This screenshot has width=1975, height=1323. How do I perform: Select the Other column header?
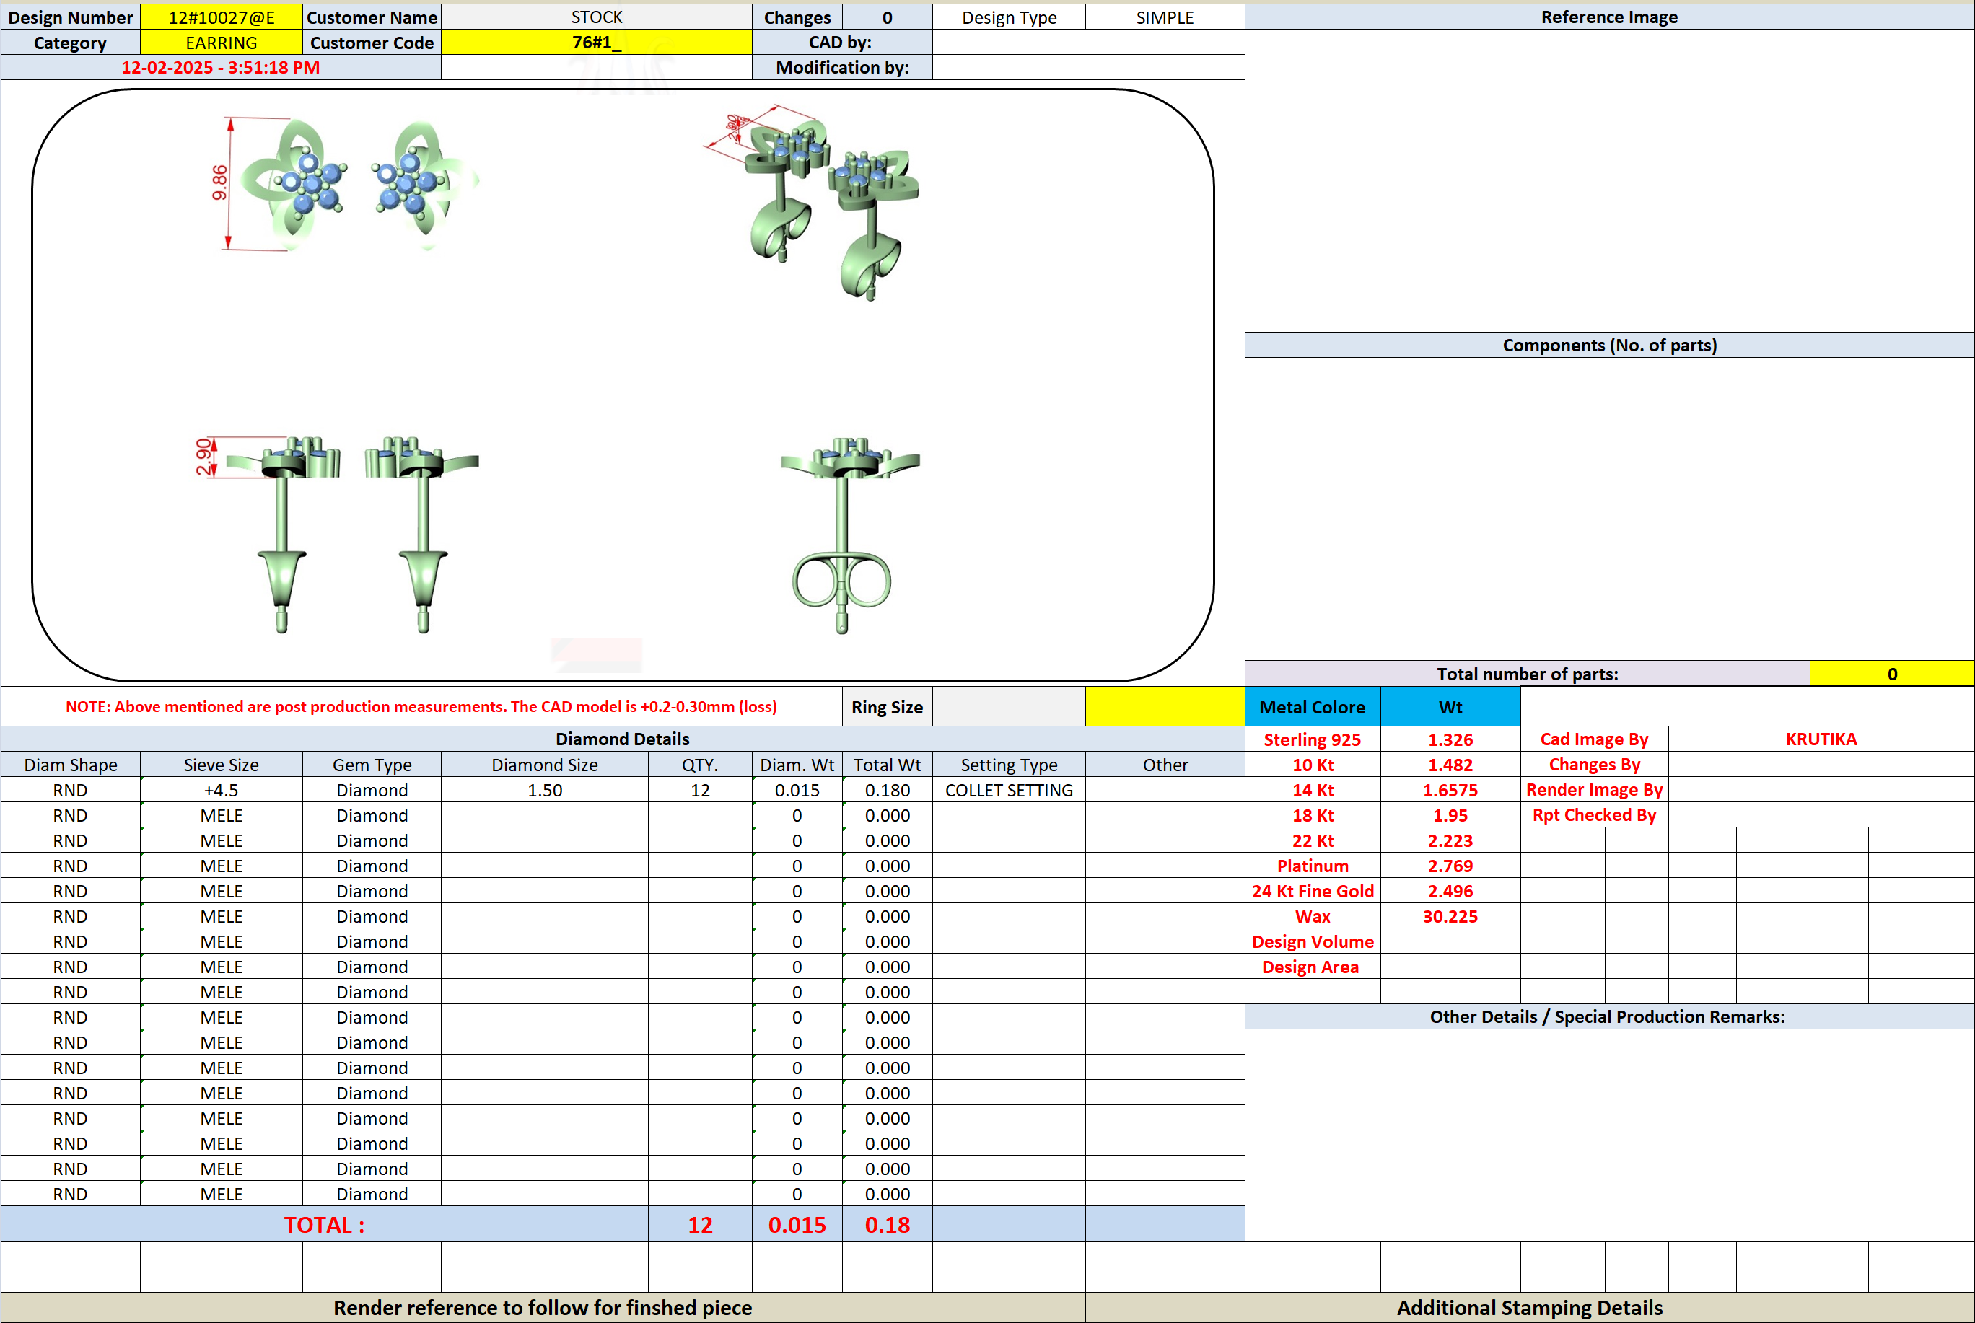1165,765
